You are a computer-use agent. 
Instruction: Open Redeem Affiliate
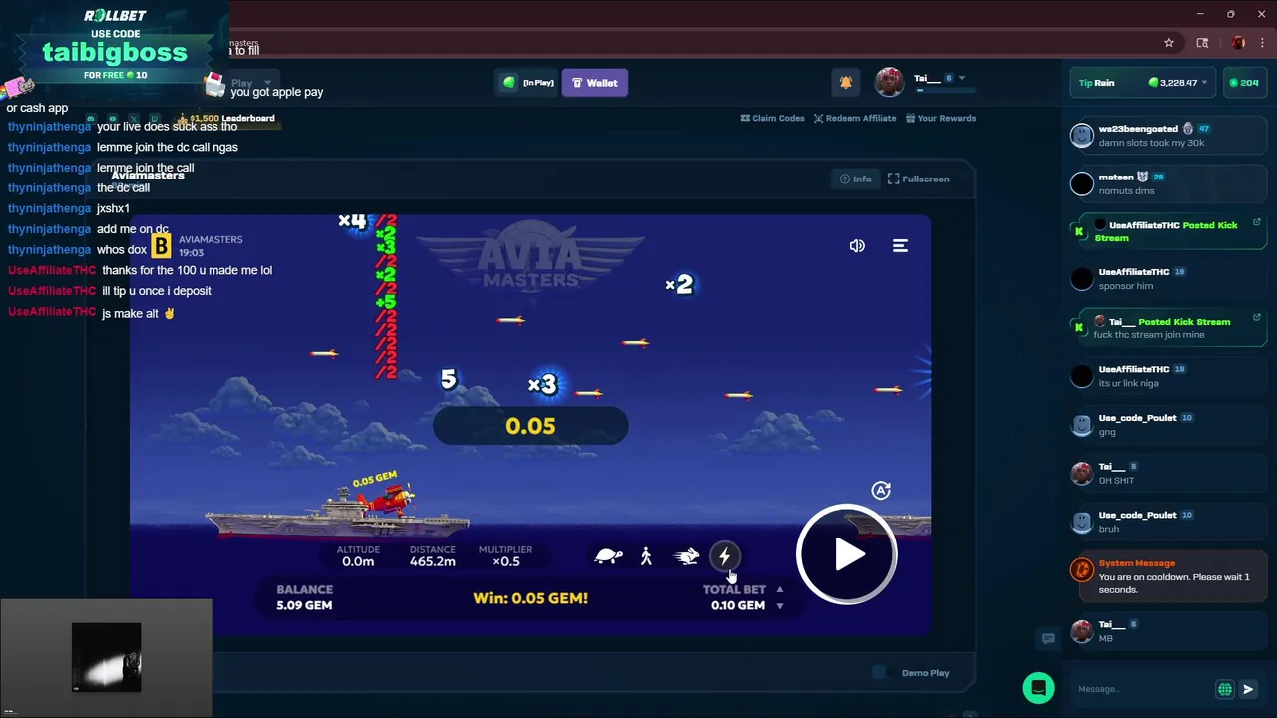pyautogui.click(x=855, y=118)
